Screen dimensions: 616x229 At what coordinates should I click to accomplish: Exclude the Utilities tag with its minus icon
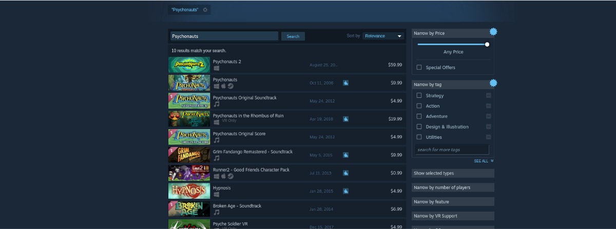[489, 137]
